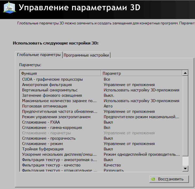Open Фильтрация текстур - качество value
The width and height of the screenshot is (195, 189).
tap(112, 165)
